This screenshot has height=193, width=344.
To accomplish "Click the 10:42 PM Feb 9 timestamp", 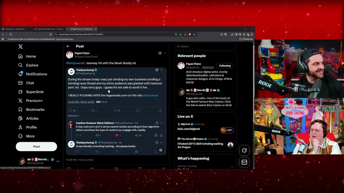I will tap(81, 102).
